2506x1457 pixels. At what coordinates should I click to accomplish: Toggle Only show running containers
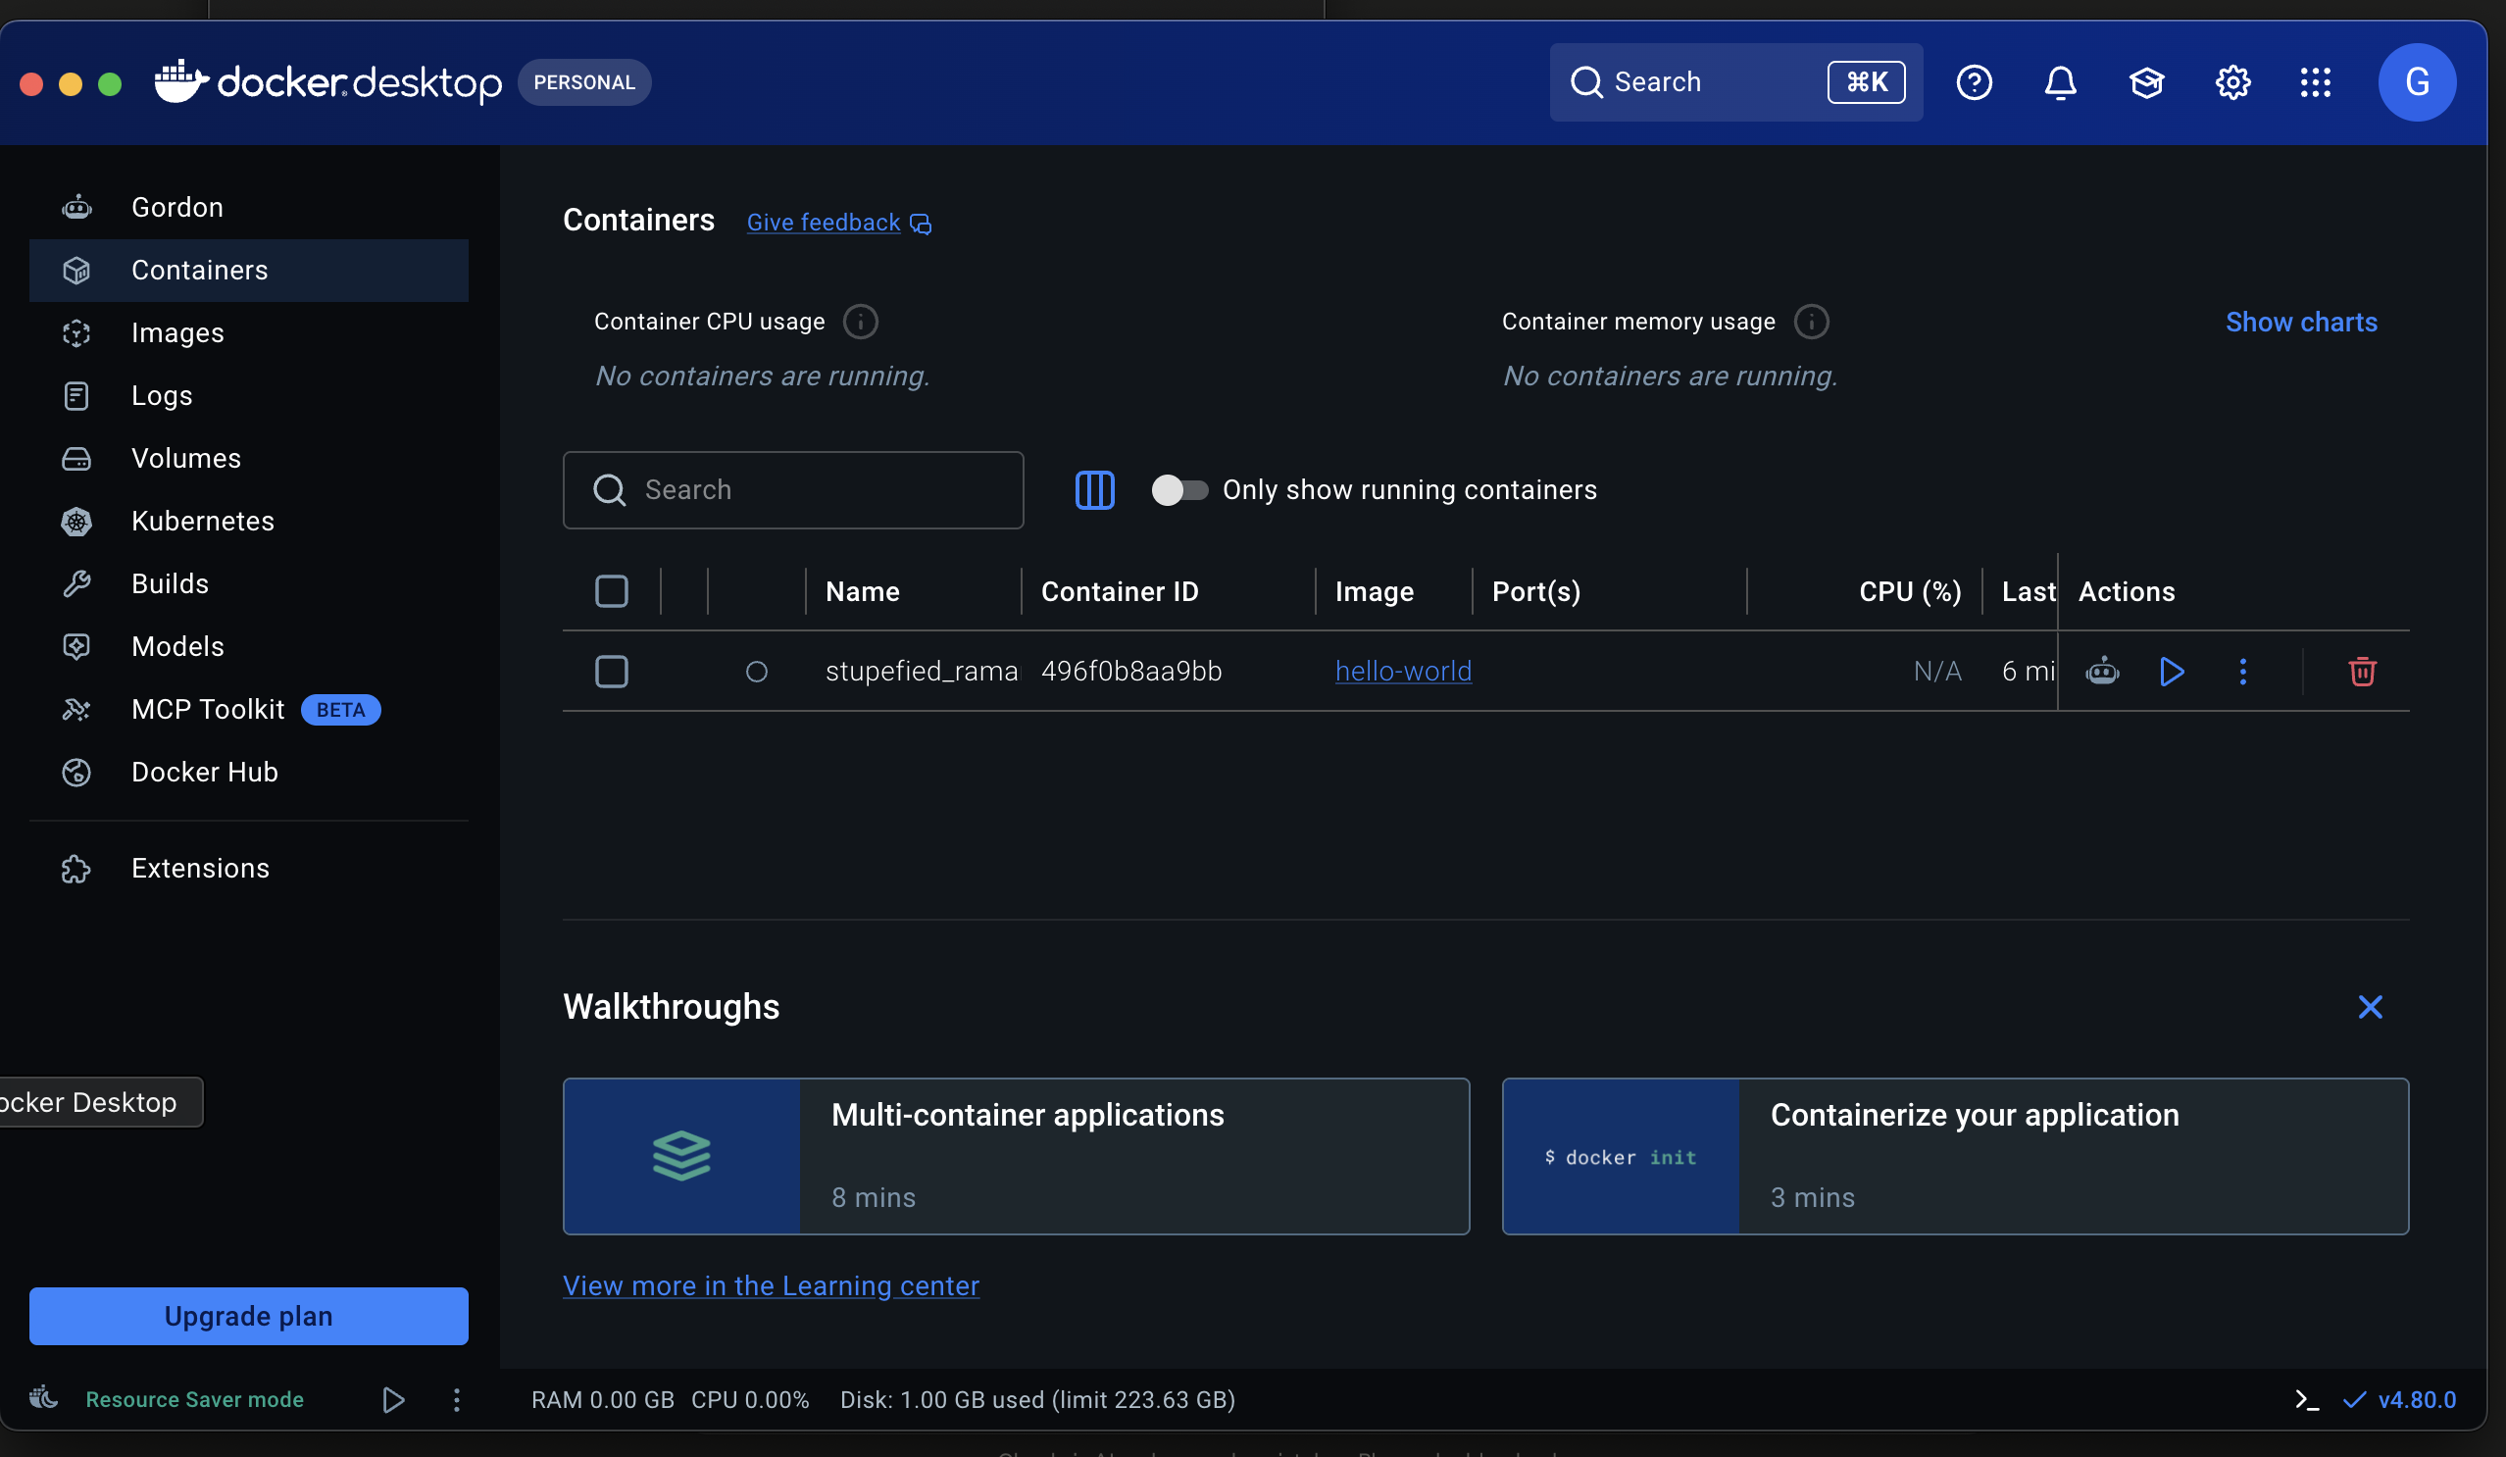(1179, 489)
